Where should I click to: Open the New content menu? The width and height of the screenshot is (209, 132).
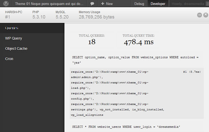107,4
